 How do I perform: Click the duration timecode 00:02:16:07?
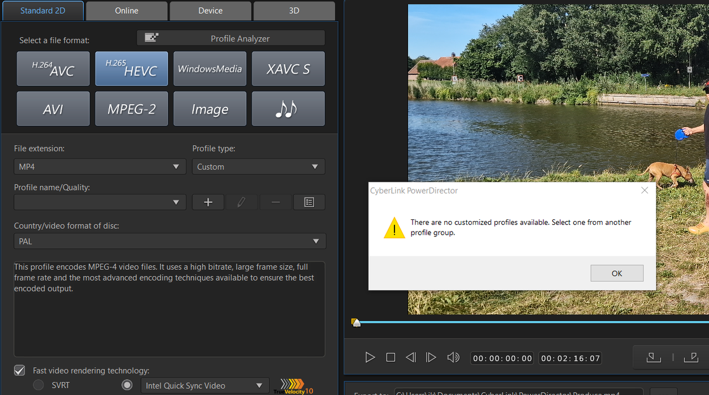(571, 358)
